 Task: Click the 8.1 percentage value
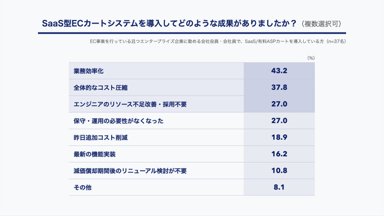pos(279,187)
